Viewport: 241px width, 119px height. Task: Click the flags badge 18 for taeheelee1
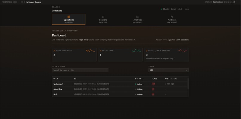tap(153, 84)
